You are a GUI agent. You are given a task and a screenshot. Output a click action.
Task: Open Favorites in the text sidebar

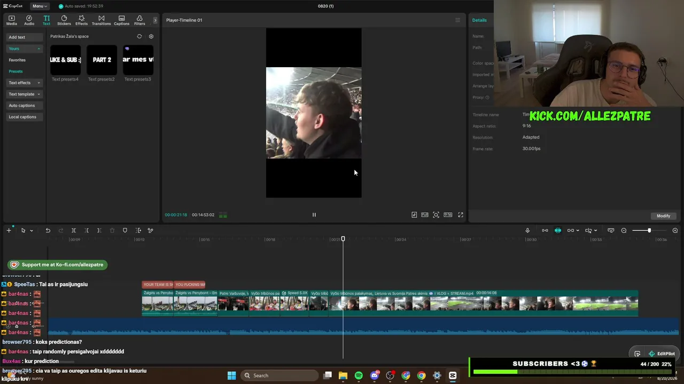pyautogui.click(x=17, y=60)
